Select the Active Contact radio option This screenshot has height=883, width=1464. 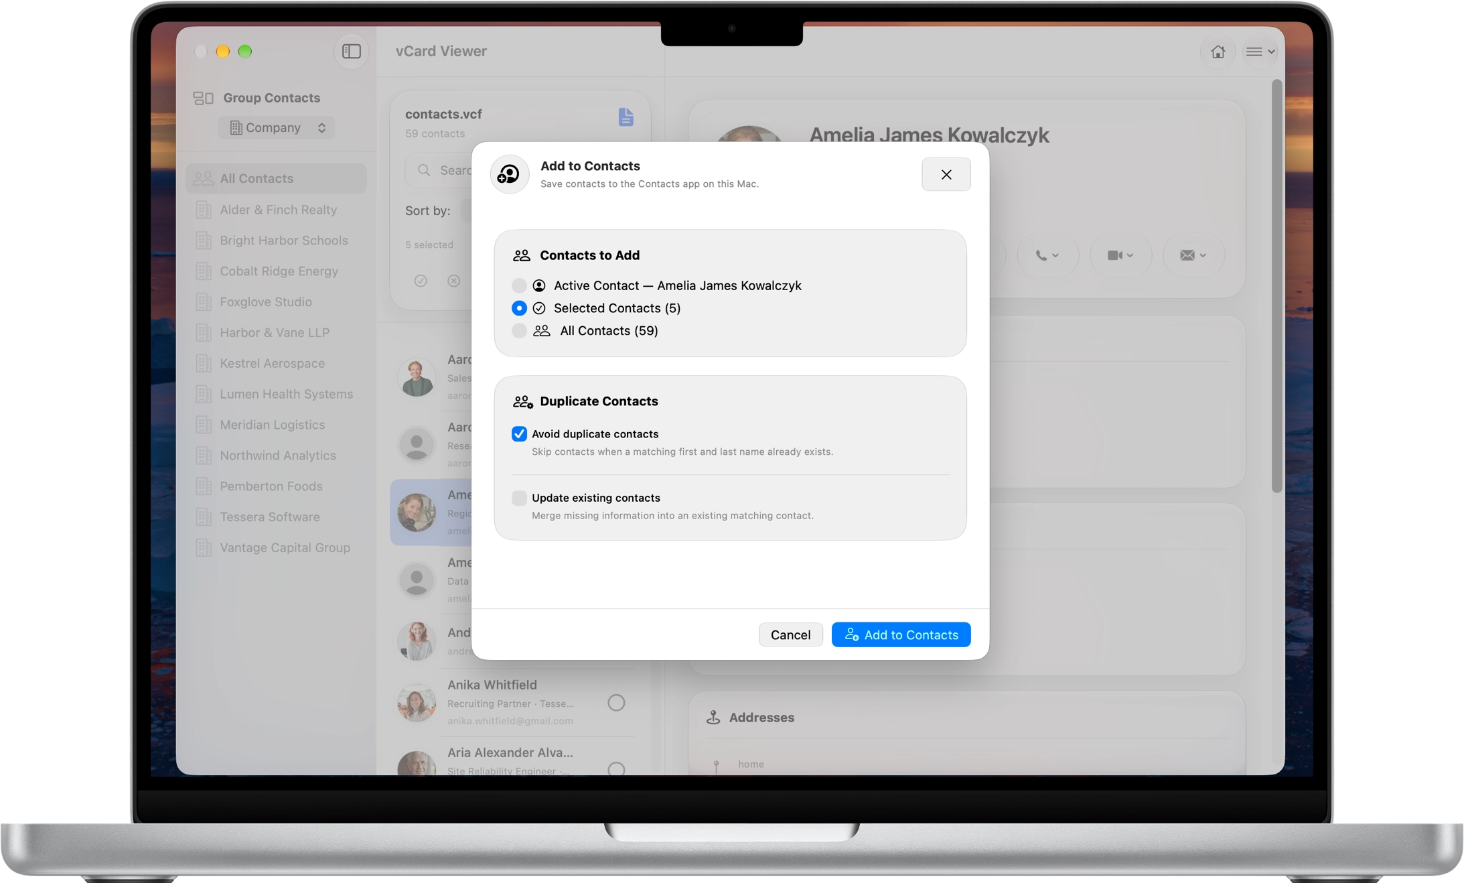coord(519,285)
